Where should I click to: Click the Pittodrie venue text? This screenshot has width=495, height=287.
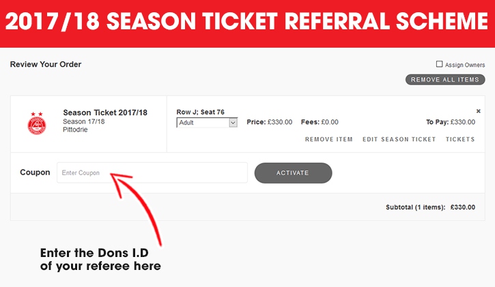(x=75, y=130)
